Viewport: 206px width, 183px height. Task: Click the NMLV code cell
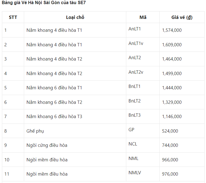pos(135,172)
